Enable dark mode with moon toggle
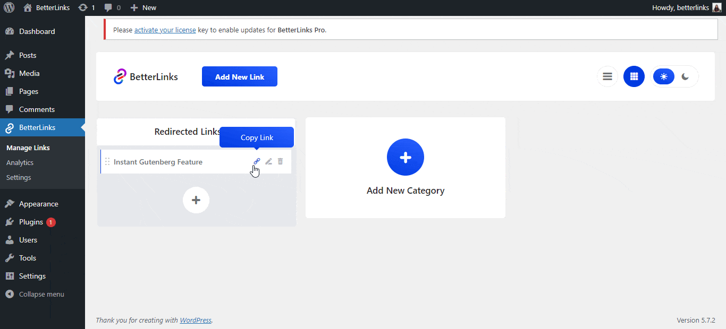The image size is (726, 329). coord(686,76)
